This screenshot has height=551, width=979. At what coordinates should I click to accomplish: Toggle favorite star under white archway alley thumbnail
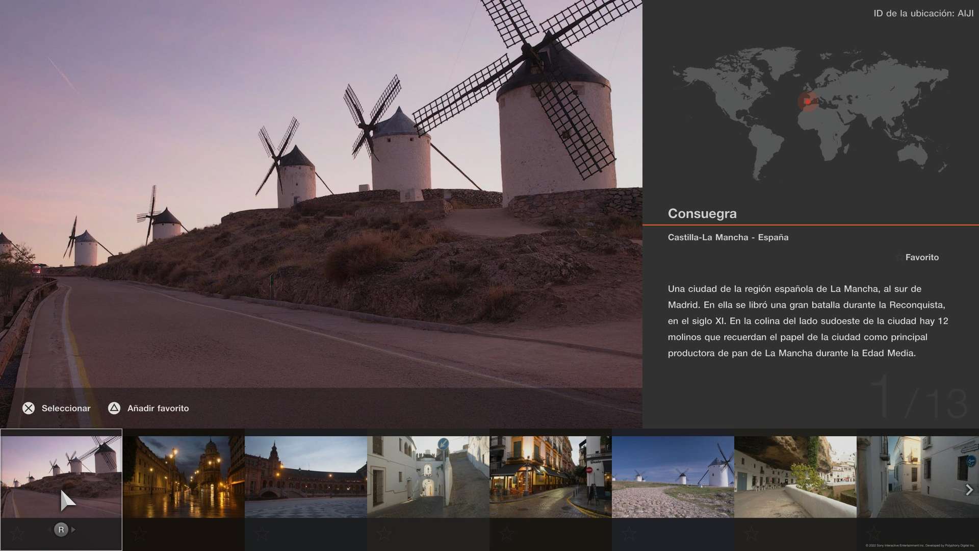[384, 534]
